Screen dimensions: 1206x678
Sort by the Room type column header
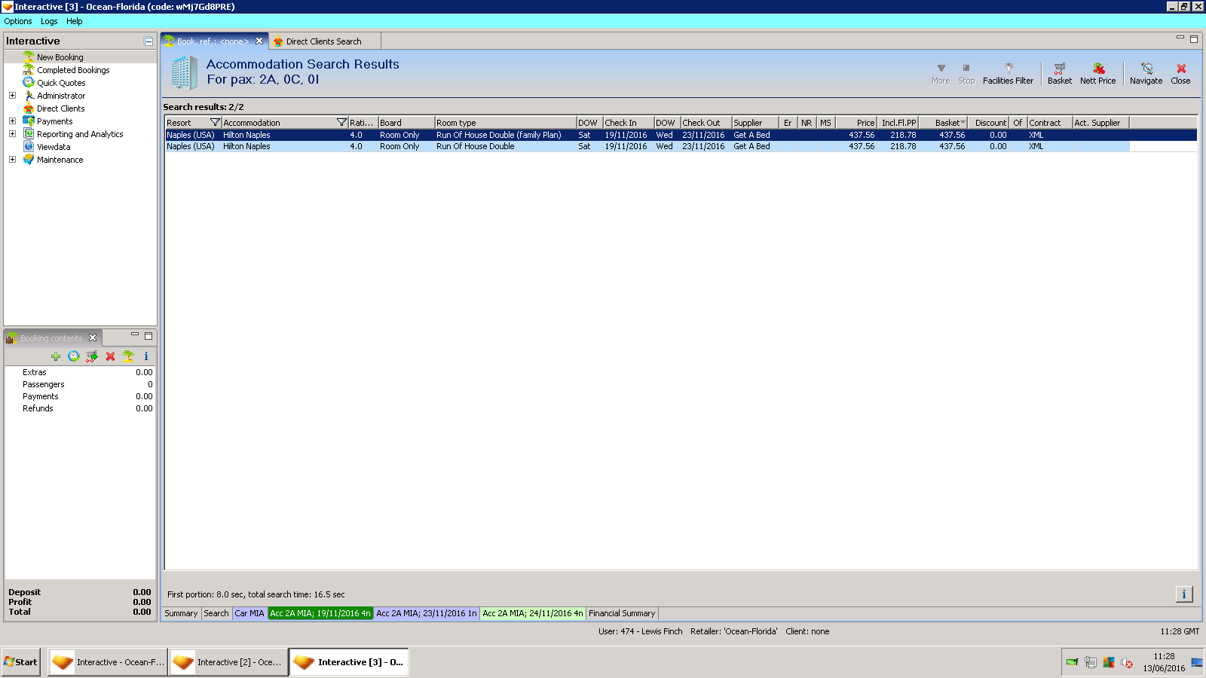point(506,123)
